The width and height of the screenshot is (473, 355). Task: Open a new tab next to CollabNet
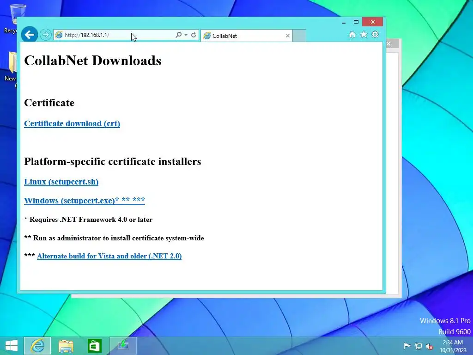pyautogui.click(x=299, y=36)
